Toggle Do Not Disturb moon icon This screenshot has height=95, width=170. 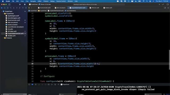coord(136,1)
